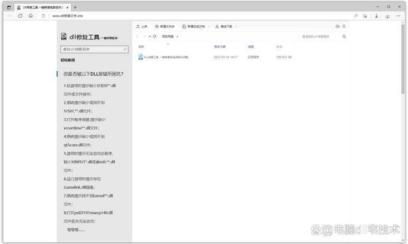Click the file date 2023-03-03 14:17
This screenshot has height=244, width=408.
pyautogui.click(x=225, y=57)
